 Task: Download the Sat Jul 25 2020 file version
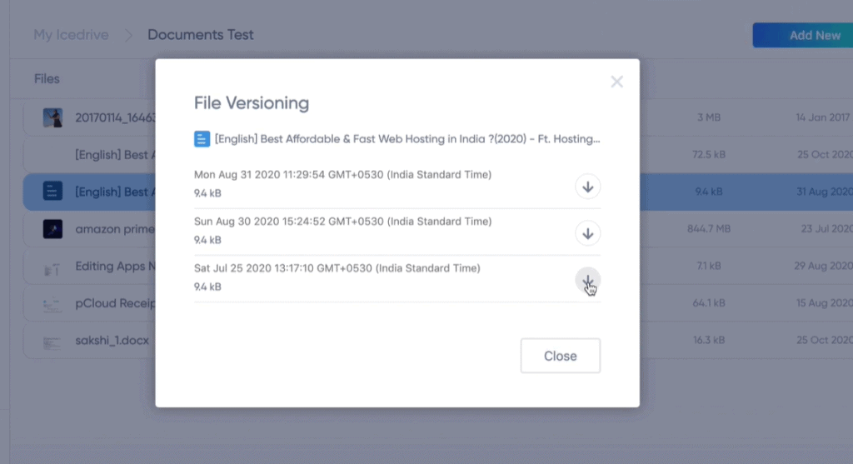coord(587,280)
